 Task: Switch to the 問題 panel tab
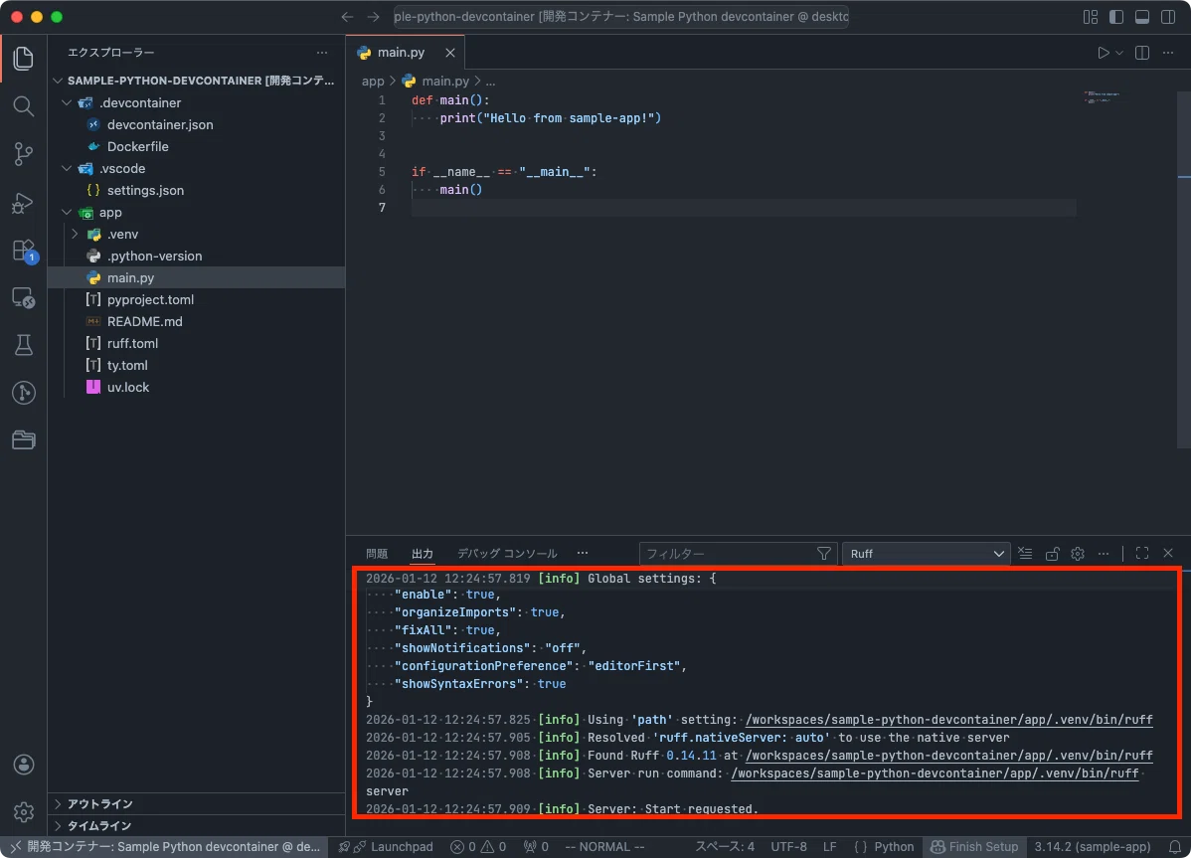point(377,554)
